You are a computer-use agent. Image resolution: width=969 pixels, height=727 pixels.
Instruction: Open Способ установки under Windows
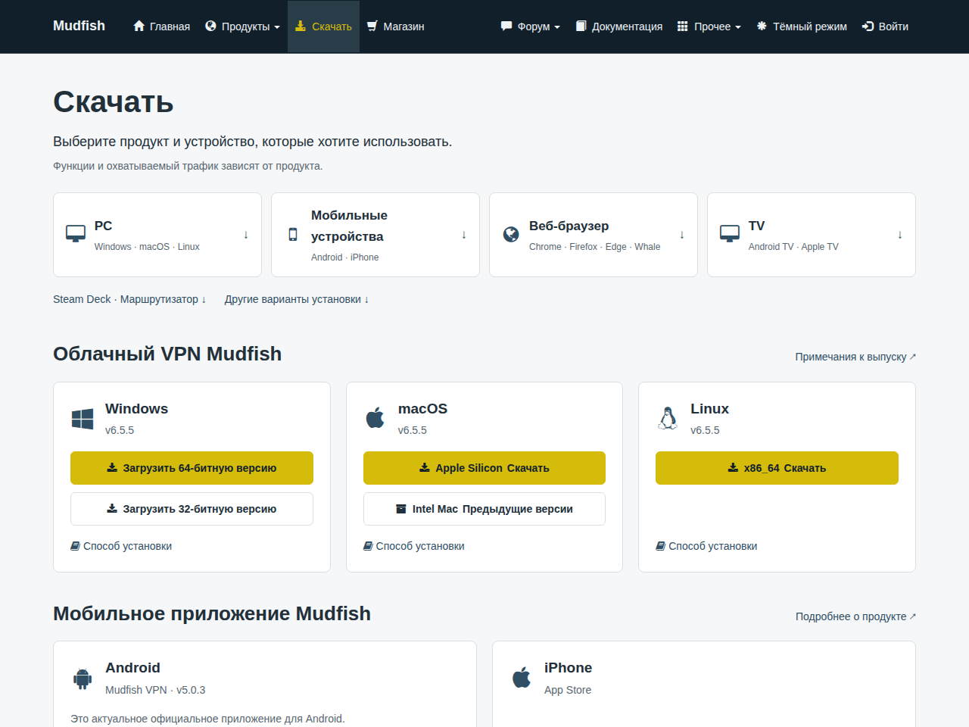(121, 546)
